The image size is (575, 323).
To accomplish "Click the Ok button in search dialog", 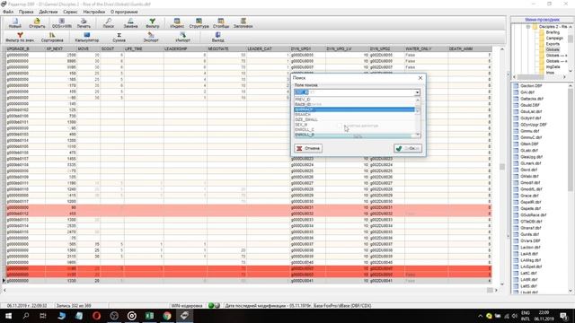I will click(408, 148).
